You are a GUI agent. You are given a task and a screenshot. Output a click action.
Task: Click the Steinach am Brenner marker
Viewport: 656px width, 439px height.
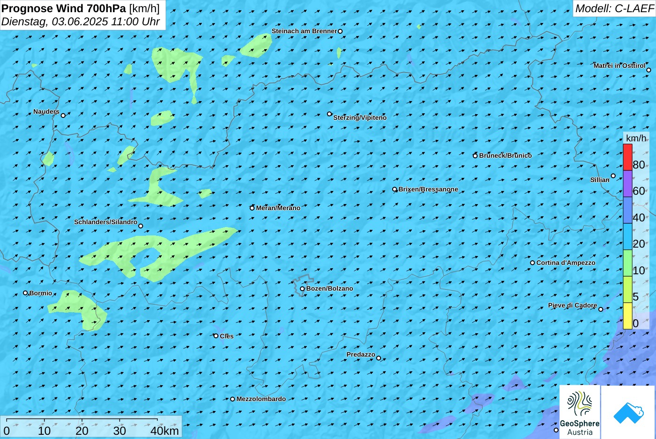[x=340, y=31]
